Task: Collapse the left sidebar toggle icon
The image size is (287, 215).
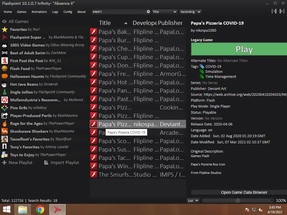Action: coord(274,11)
